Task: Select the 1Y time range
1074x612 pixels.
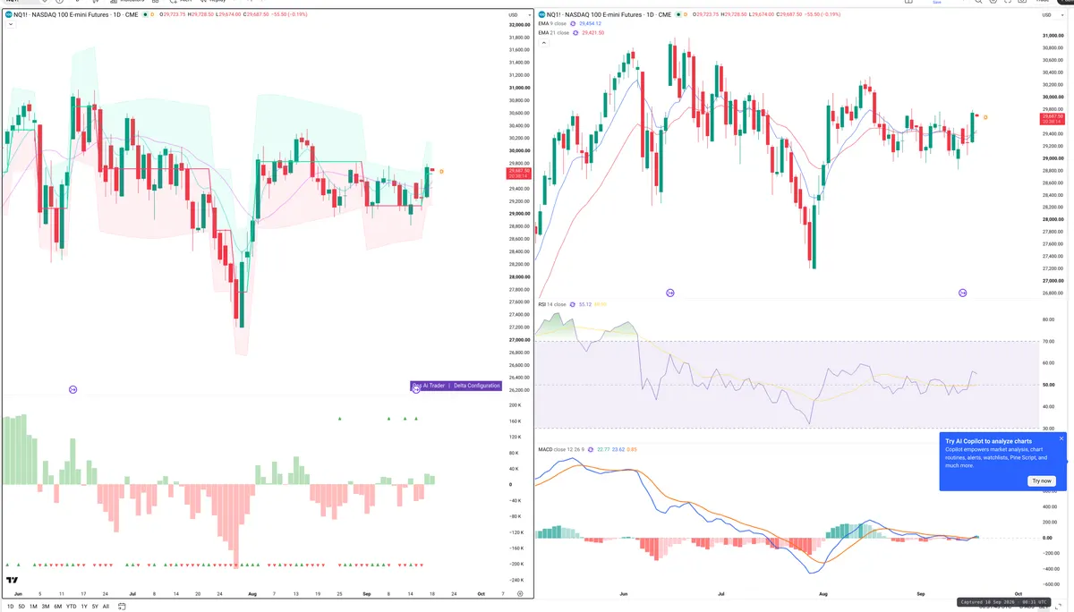Action: [84, 606]
